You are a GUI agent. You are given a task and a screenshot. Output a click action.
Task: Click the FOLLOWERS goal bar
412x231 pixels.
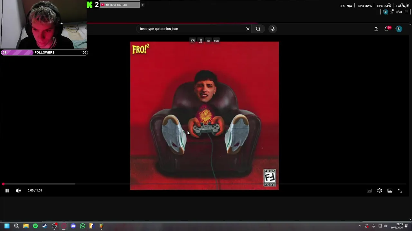44,52
